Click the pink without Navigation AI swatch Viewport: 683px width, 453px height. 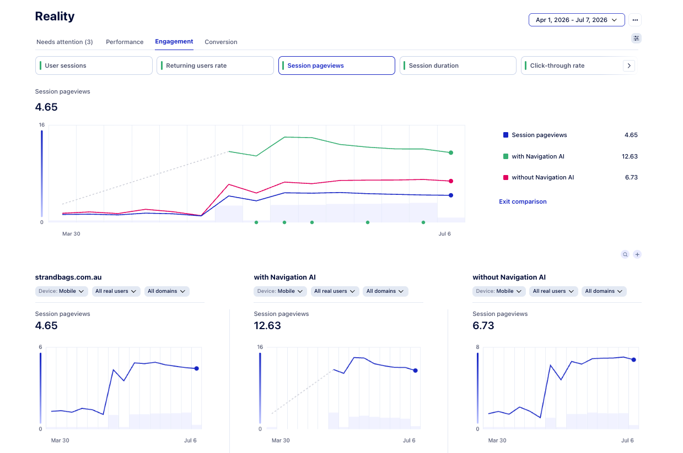tap(505, 177)
